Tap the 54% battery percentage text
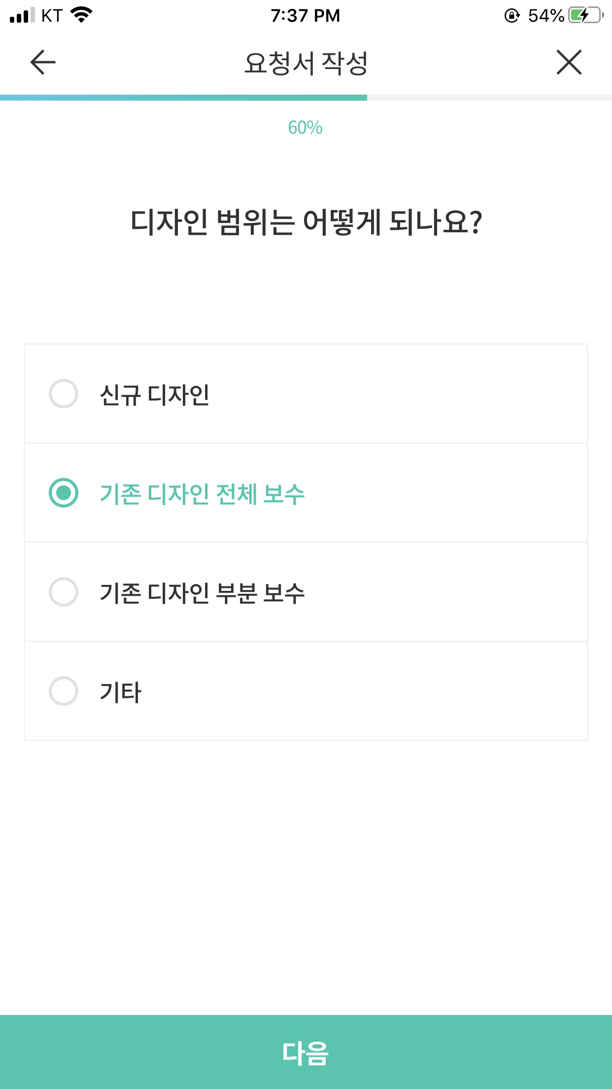 [546, 16]
